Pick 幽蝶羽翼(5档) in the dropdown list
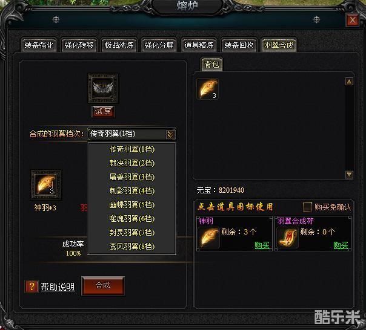The height and width of the screenshot is (330, 366). pyautogui.click(x=132, y=205)
